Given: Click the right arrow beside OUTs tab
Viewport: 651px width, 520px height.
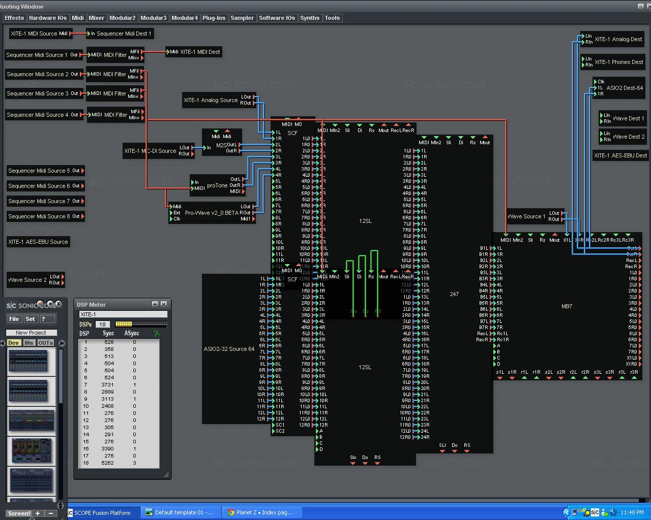Looking at the screenshot, I should (62, 343).
